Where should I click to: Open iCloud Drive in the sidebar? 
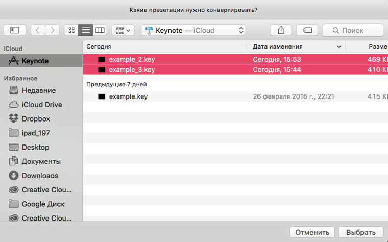(41, 105)
